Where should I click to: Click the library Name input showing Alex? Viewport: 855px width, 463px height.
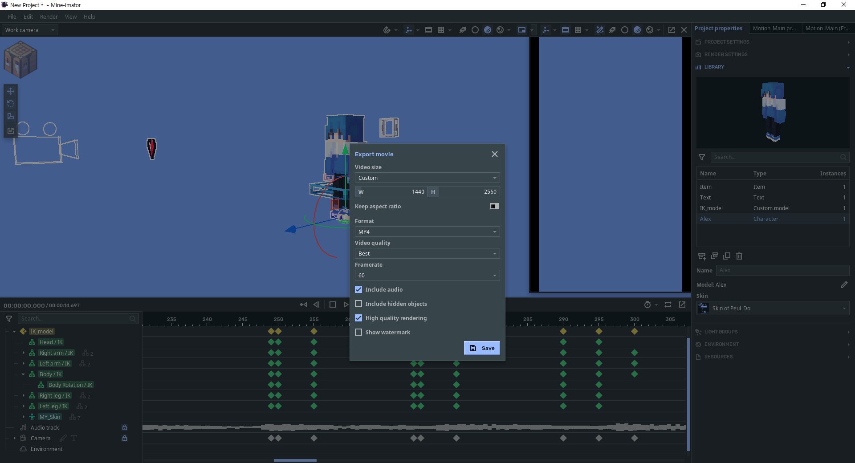782,270
